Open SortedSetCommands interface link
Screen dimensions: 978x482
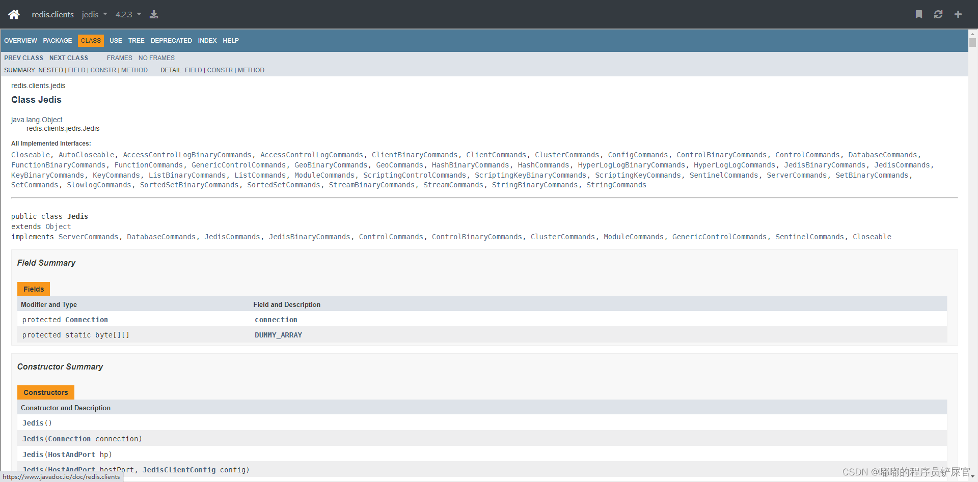click(x=284, y=185)
